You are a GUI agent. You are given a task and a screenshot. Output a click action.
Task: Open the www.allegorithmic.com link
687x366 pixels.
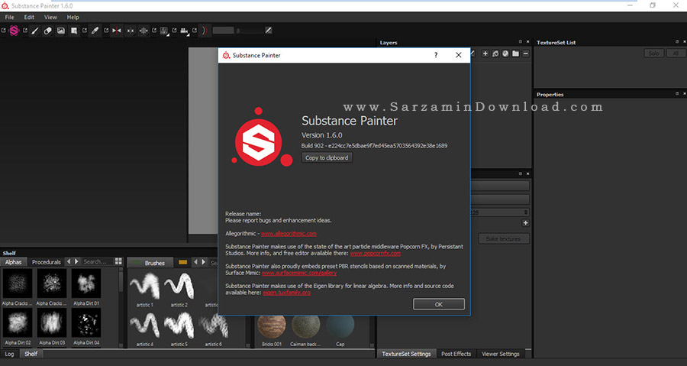click(289, 234)
